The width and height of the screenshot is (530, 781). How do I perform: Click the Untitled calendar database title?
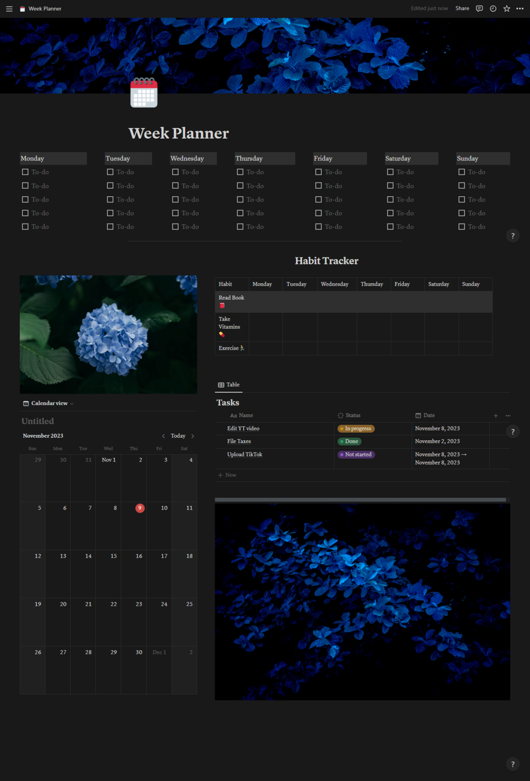(37, 421)
